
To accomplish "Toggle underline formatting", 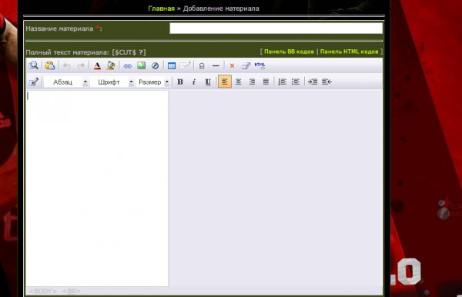I will [208, 82].
